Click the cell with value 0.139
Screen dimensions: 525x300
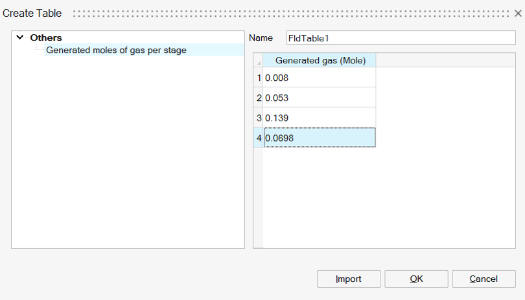320,118
